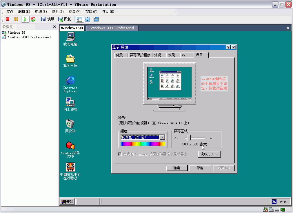Click the CD-ROM drive status bar icon

tap(271, 210)
